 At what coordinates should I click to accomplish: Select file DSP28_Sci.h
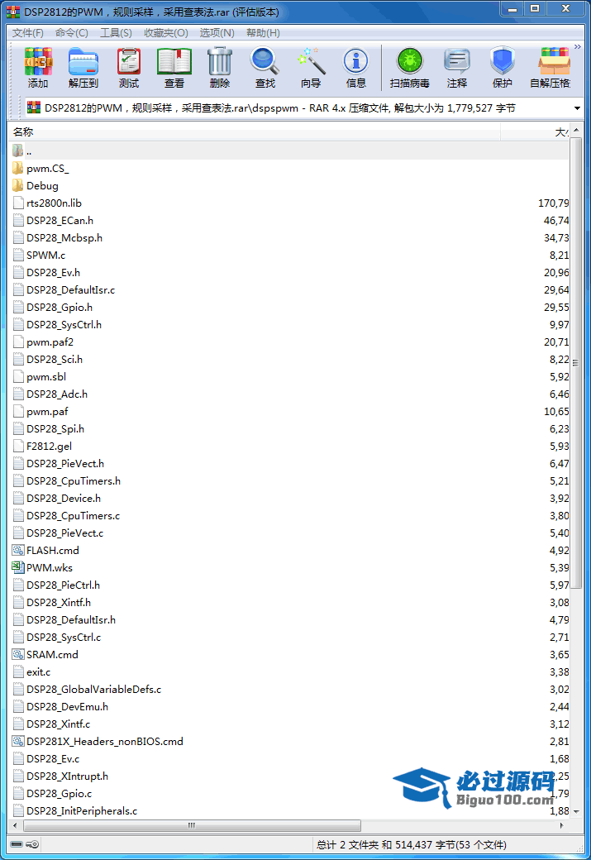(55, 360)
